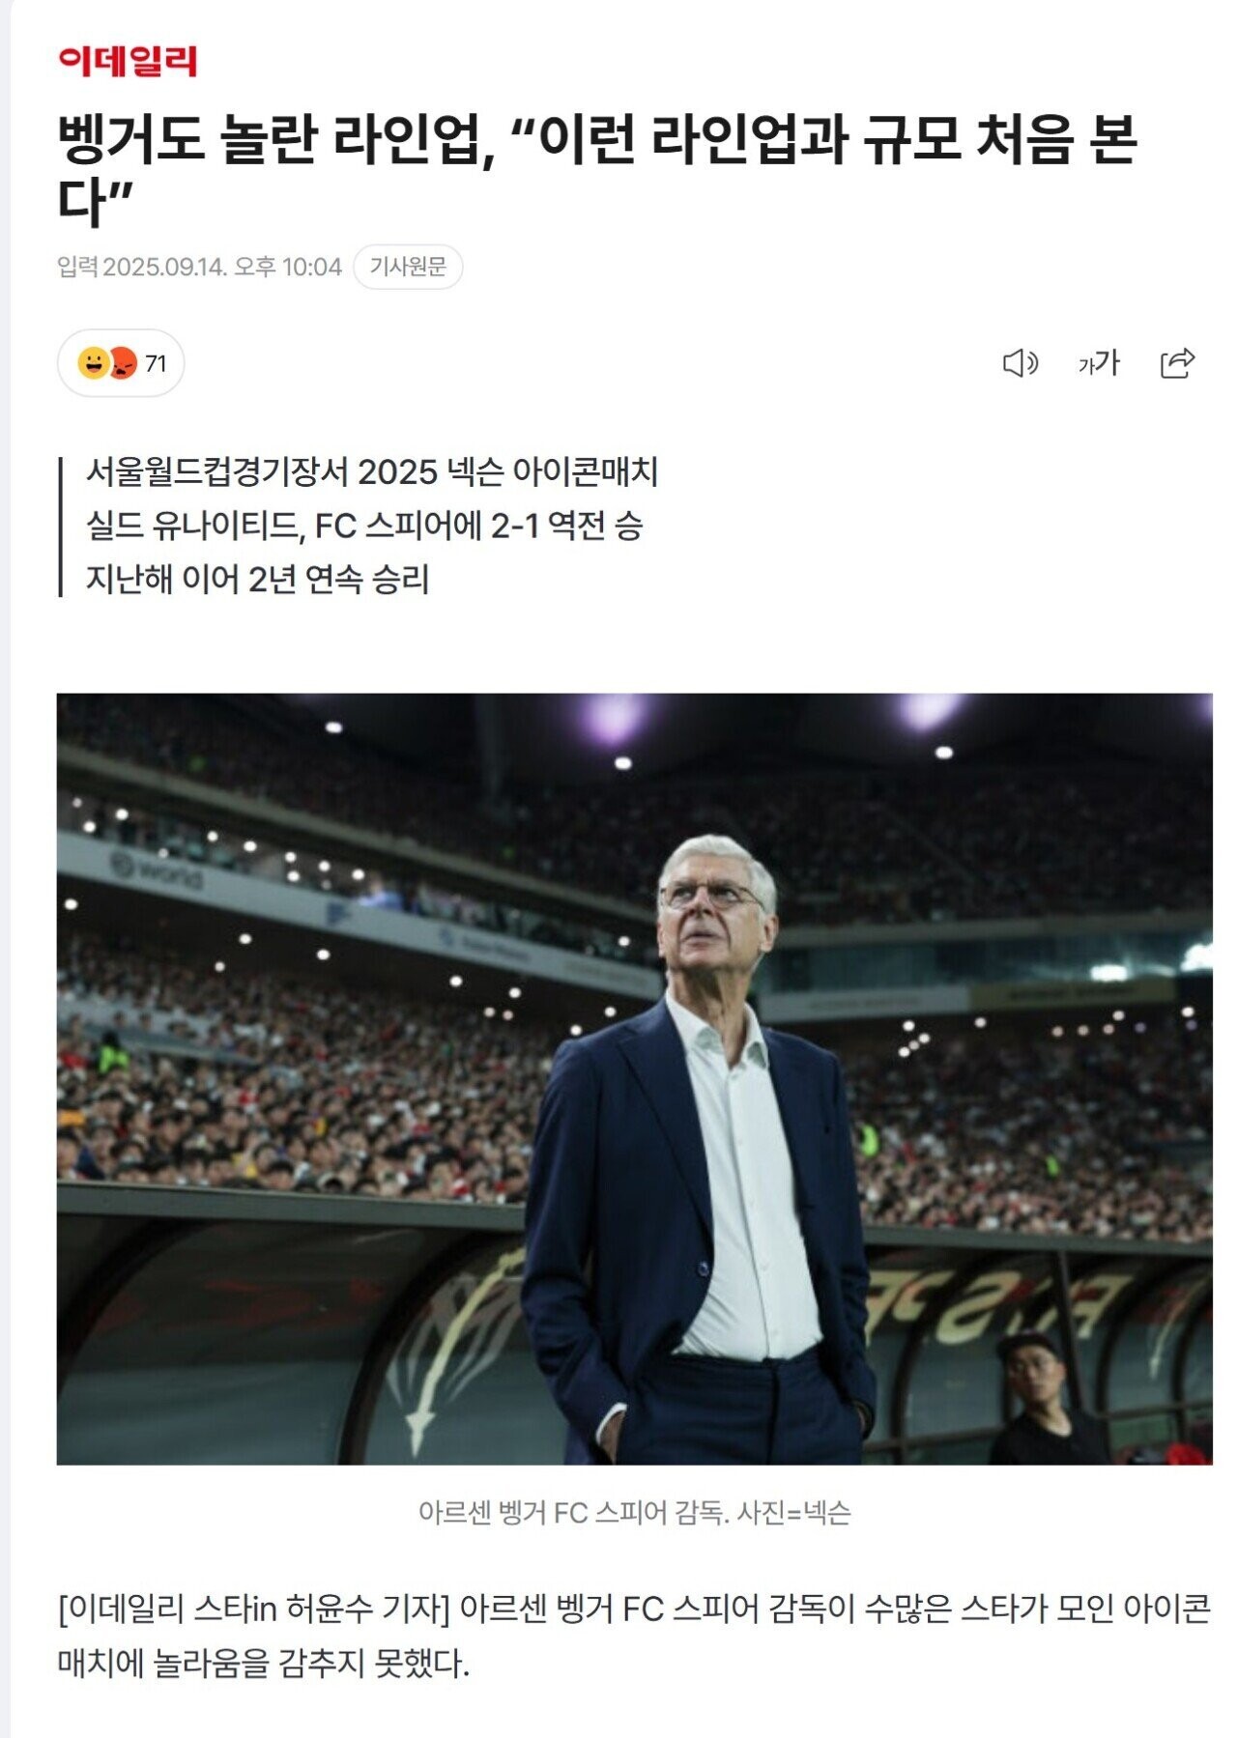Viewport: 1237px width, 1738px height.
Task: Click the caption 아르센 벵거 FC 스피어 감독
Action: point(574,1512)
